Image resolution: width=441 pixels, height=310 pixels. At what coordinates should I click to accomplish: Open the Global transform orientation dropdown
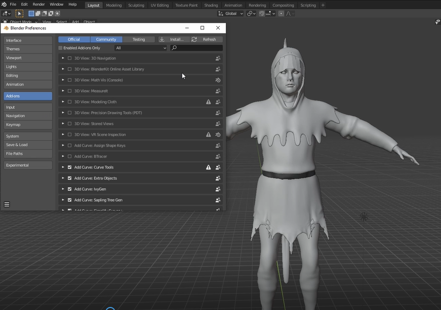(231, 13)
